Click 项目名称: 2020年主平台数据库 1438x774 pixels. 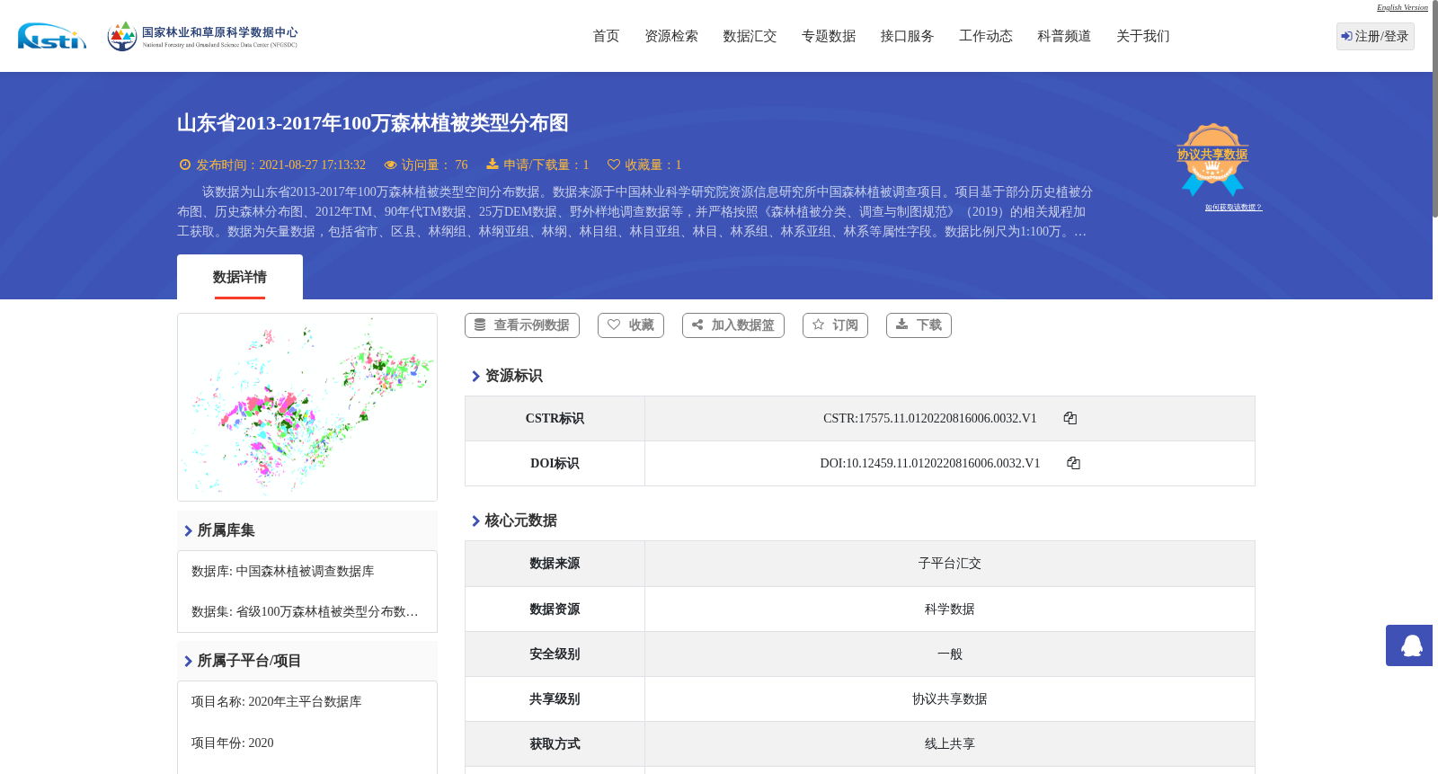click(277, 702)
